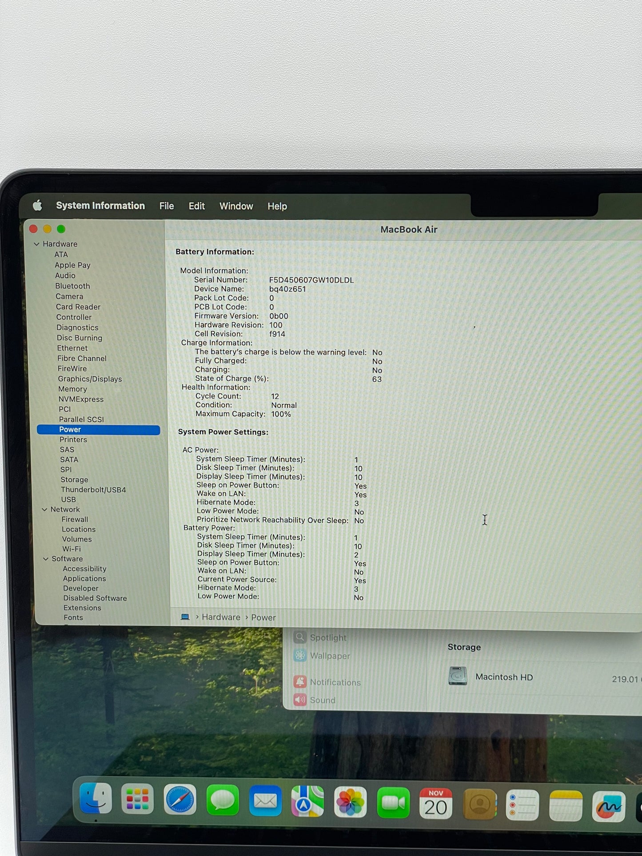The image size is (642, 856).
Task: Select Printers in the sidebar
Action: pos(73,439)
